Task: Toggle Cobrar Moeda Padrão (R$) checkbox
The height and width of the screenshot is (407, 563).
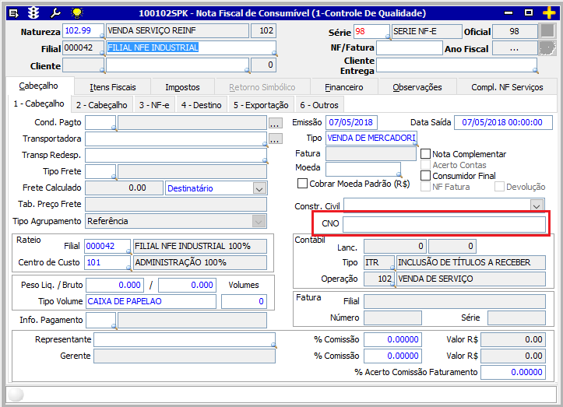Action: pyautogui.click(x=303, y=184)
